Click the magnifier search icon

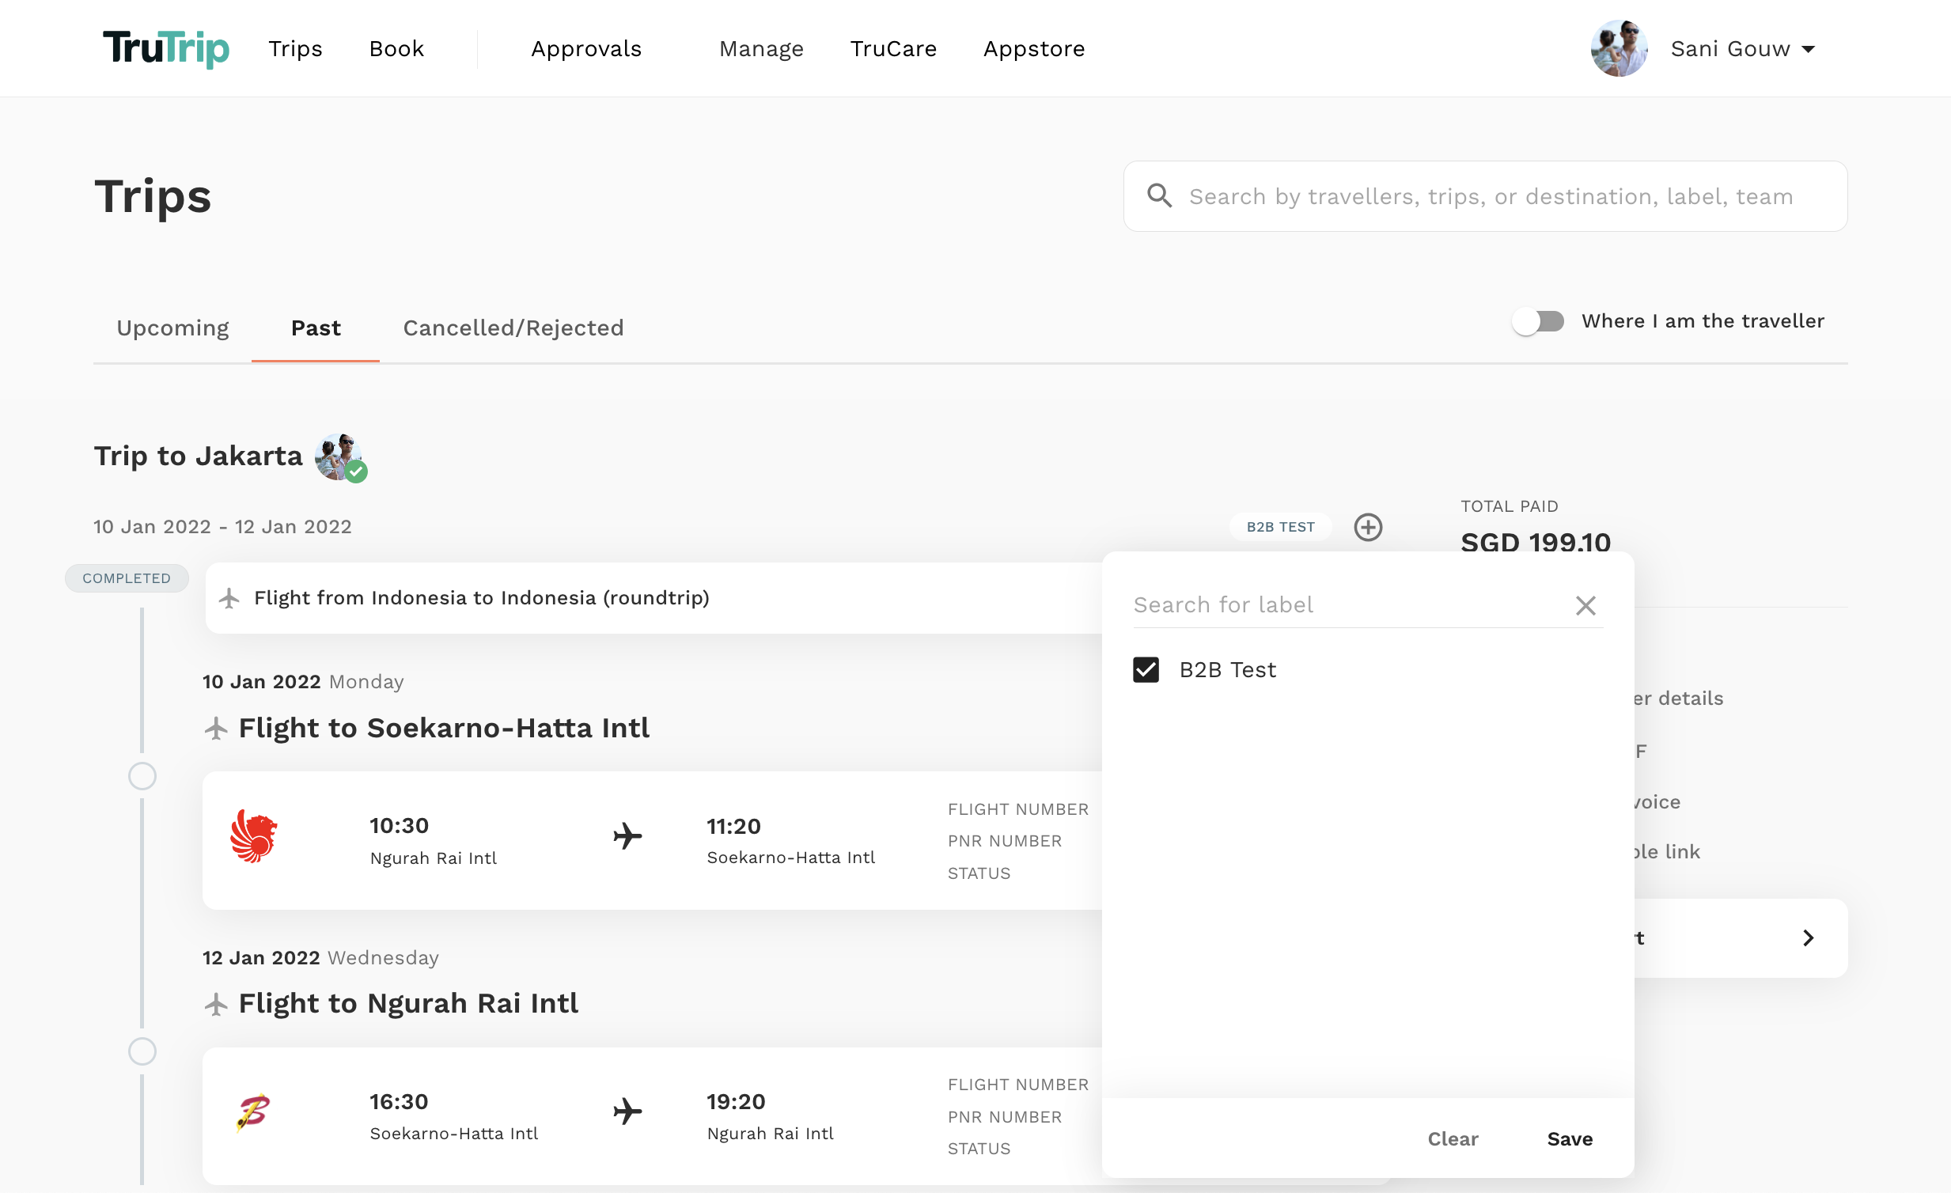(1159, 195)
